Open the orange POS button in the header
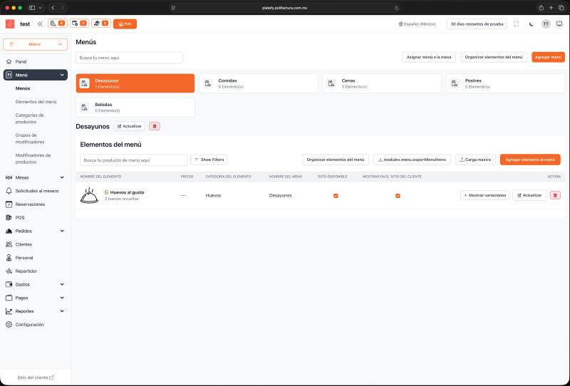Image resolution: width=570 pixels, height=386 pixels. point(125,24)
